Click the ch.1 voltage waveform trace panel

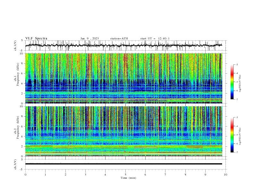[x=126, y=45]
